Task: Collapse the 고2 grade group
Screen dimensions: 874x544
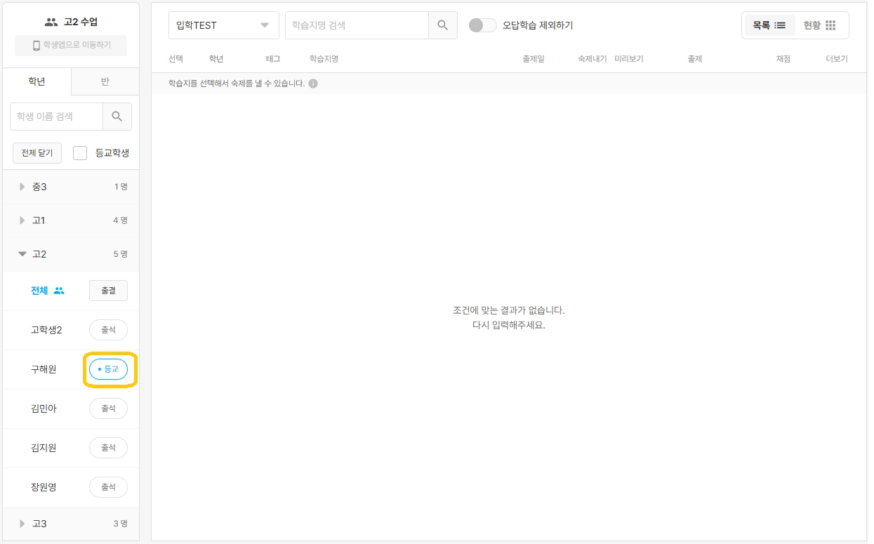Action: coord(71,254)
